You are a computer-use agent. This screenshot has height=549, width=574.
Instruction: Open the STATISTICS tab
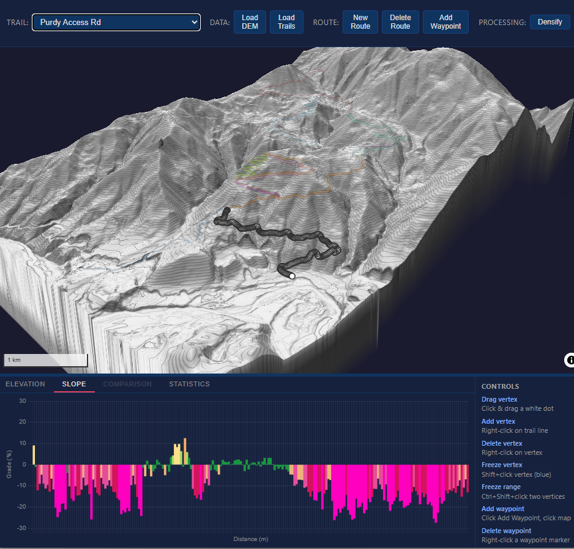tap(189, 384)
